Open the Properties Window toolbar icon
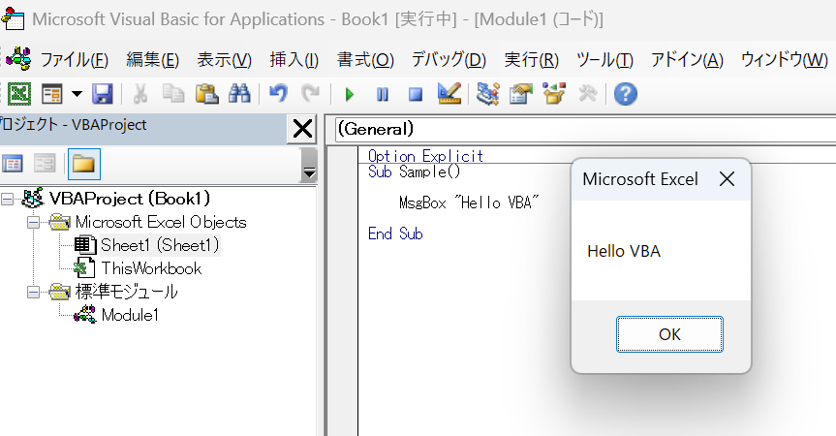 [x=521, y=94]
